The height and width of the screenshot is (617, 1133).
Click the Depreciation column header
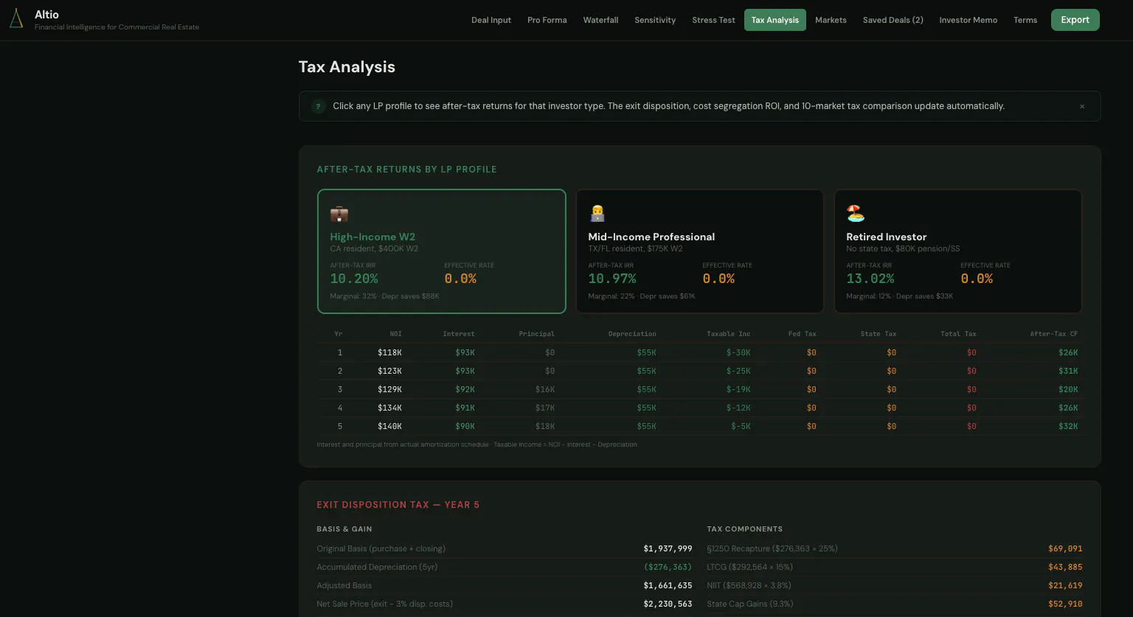tap(632, 334)
